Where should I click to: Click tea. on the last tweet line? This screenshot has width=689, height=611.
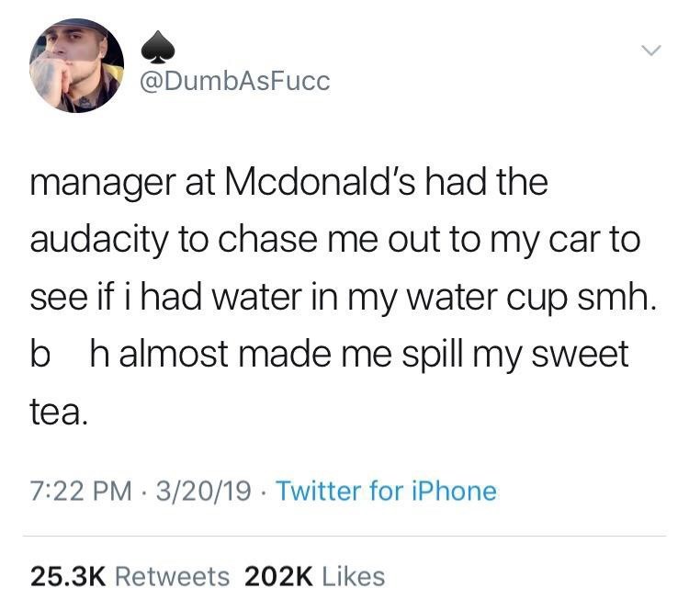click(x=59, y=412)
